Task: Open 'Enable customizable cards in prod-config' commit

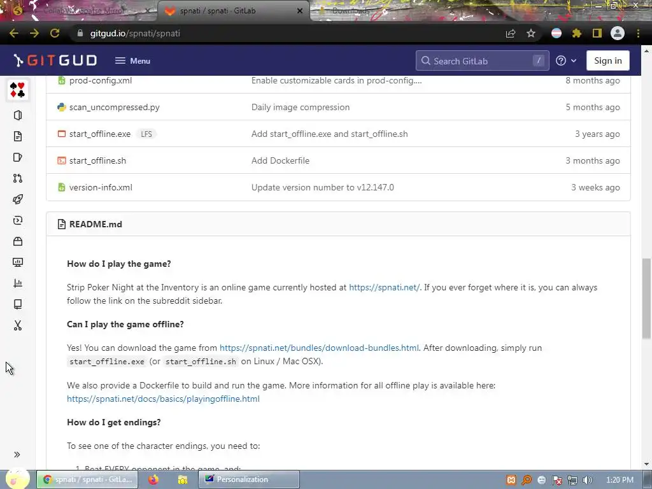Action: tap(336, 81)
